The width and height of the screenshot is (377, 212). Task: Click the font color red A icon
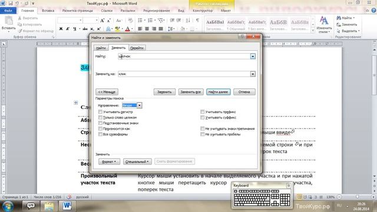(128, 29)
